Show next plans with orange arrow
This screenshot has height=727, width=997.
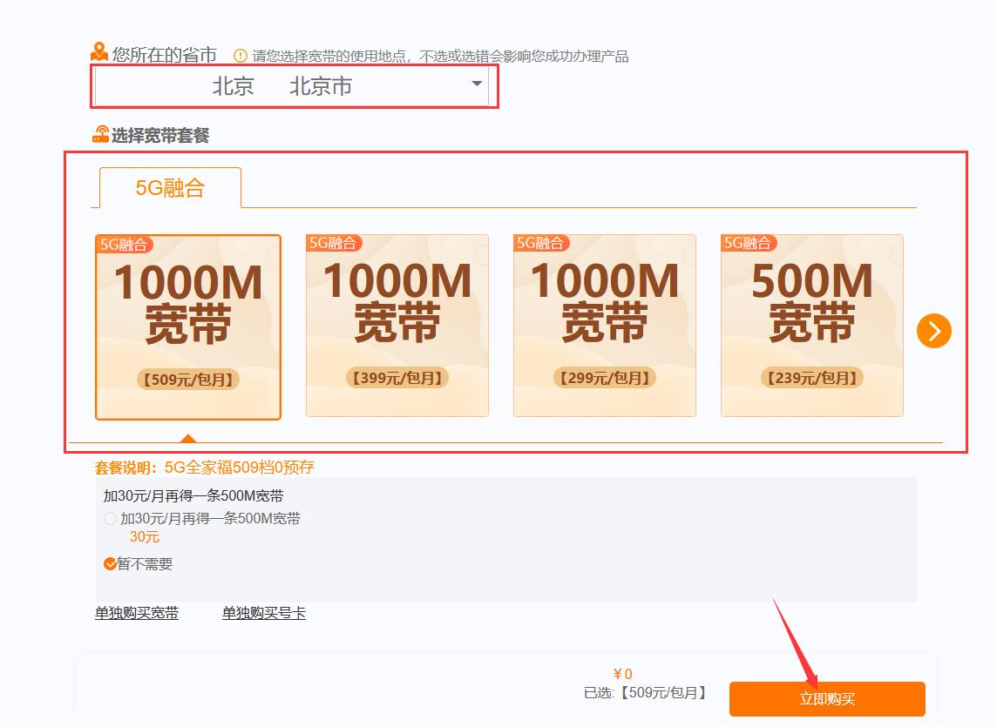pyautogui.click(x=934, y=331)
